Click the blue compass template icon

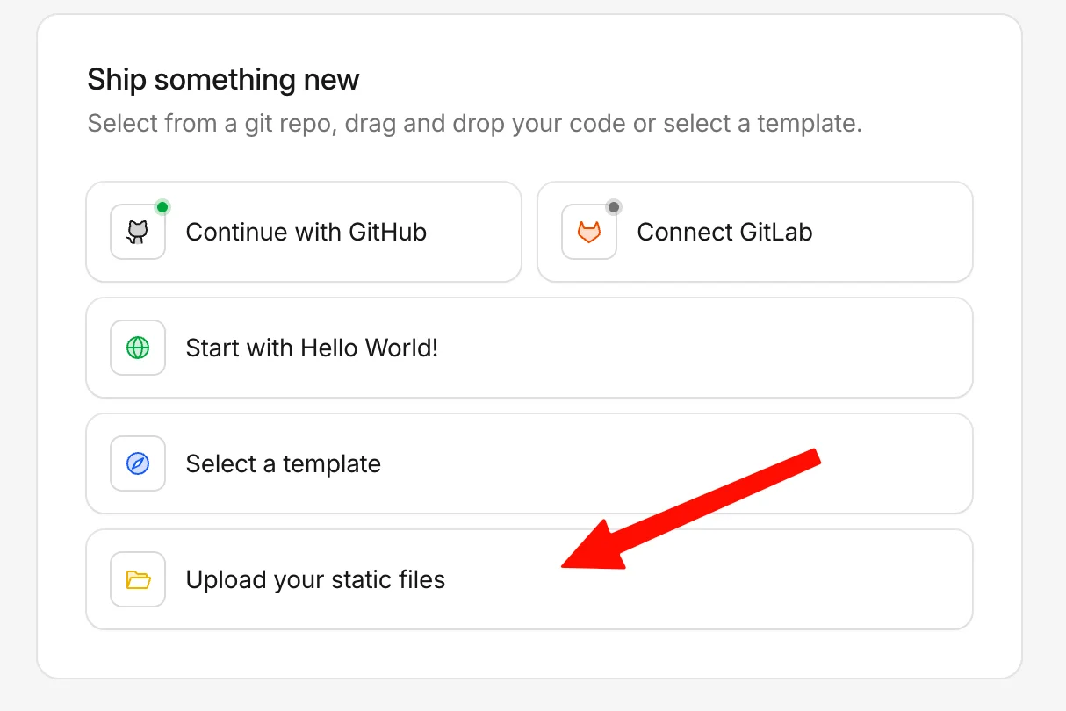click(137, 463)
